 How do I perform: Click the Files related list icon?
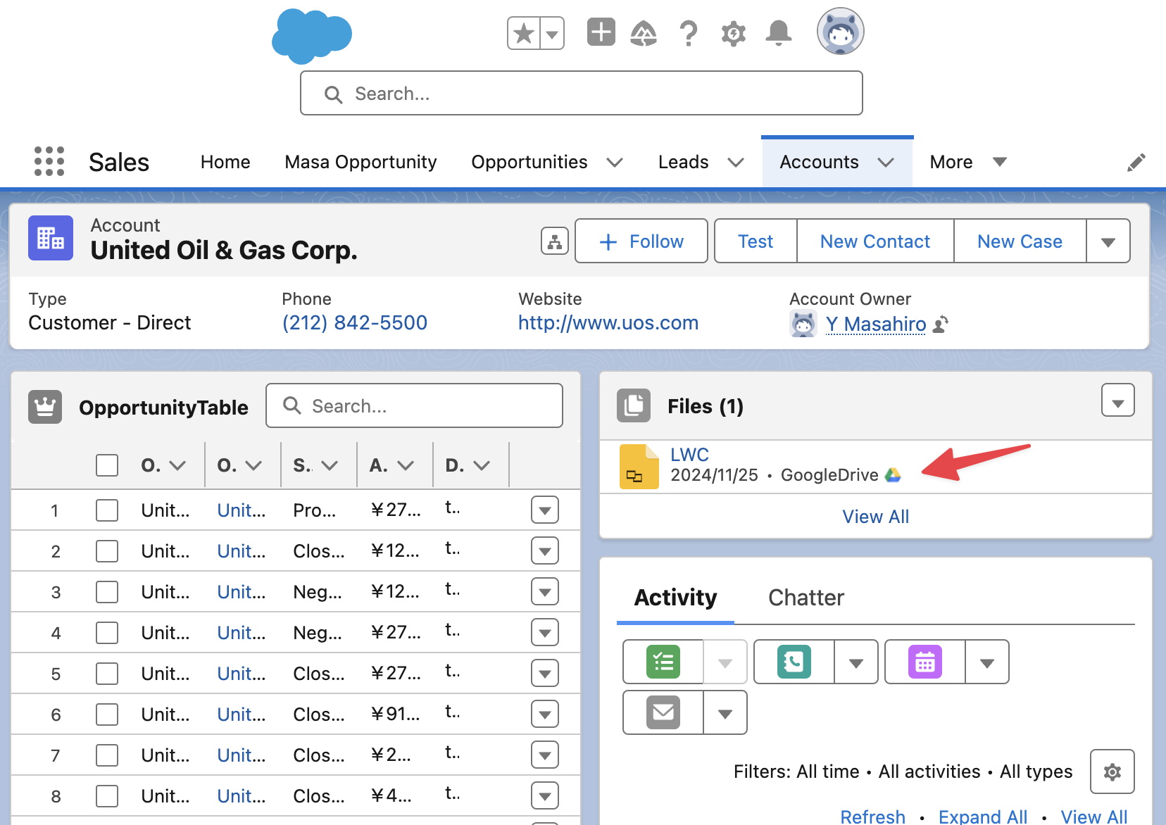pyautogui.click(x=634, y=405)
